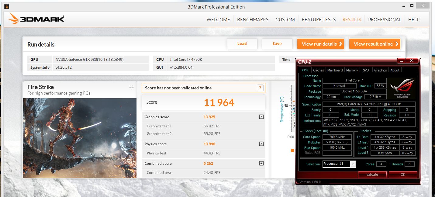The height and width of the screenshot is (197, 435).
Task: Open the WELCOME tab in 3DMark
Action: (x=218, y=19)
